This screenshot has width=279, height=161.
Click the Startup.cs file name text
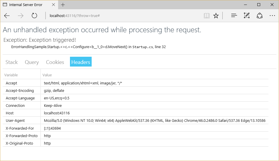tap(143, 47)
